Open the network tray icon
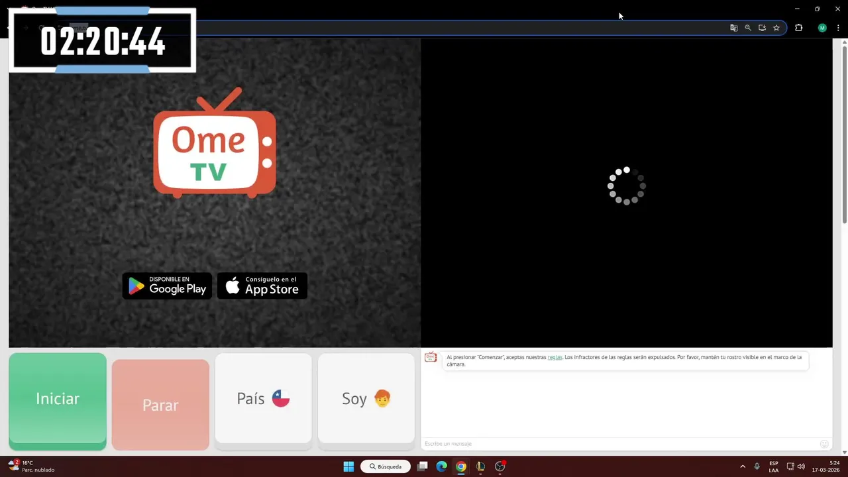 [790, 466]
